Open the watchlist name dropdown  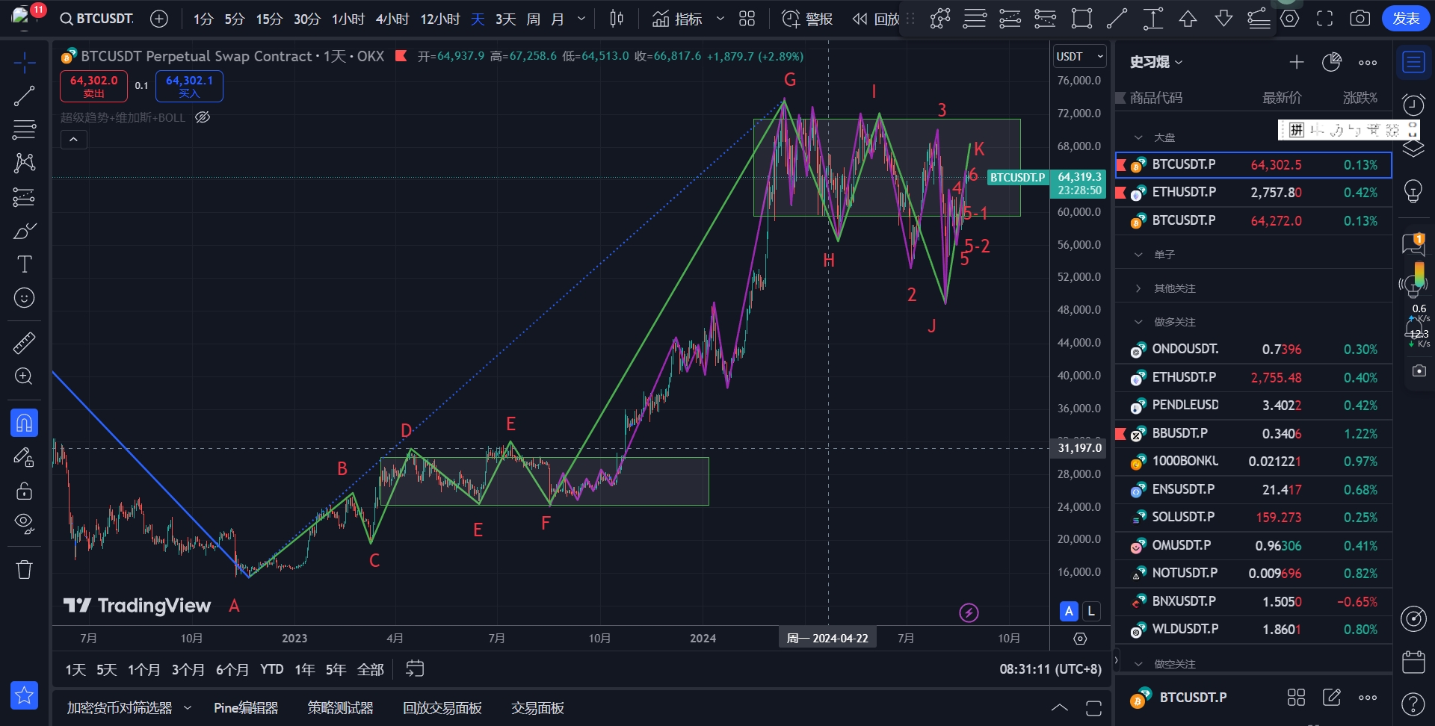coord(1156,62)
